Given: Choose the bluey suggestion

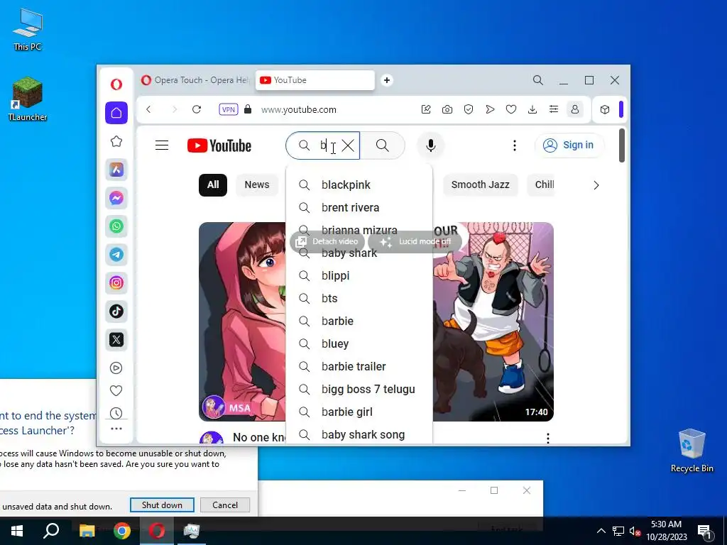Looking at the screenshot, I should (359, 344).
